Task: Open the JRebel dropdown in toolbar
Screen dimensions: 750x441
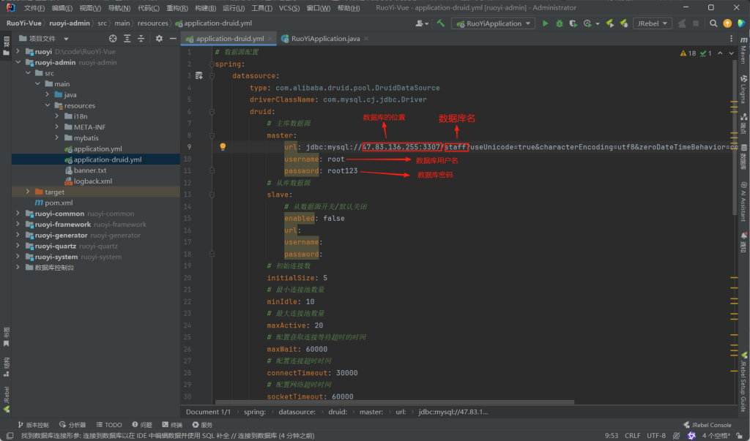Action: (653, 23)
